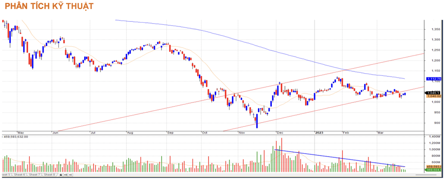Click the Nov marker on time axis
Viewport: 445px width, 181px height.
pyautogui.click(x=241, y=131)
